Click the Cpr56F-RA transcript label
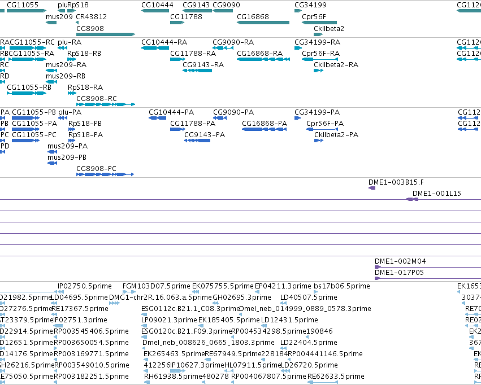 (x=320, y=53)
